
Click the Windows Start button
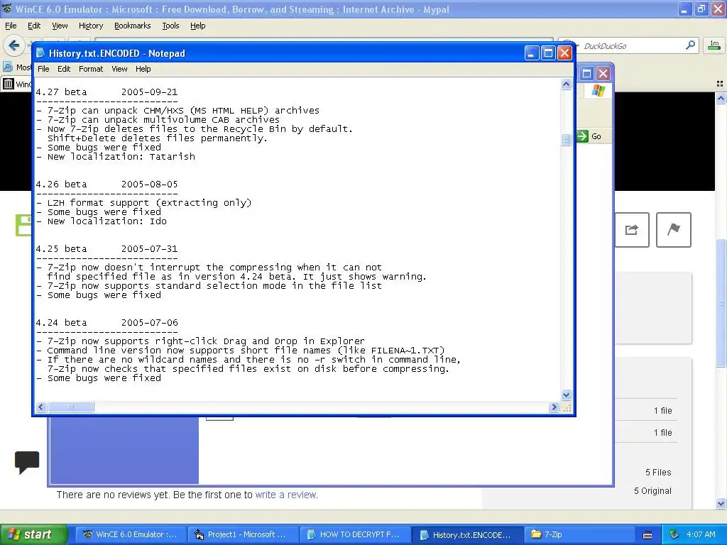pos(33,534)
